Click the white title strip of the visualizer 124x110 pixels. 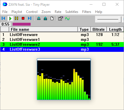pyautogui.click(x=64, y=60)
